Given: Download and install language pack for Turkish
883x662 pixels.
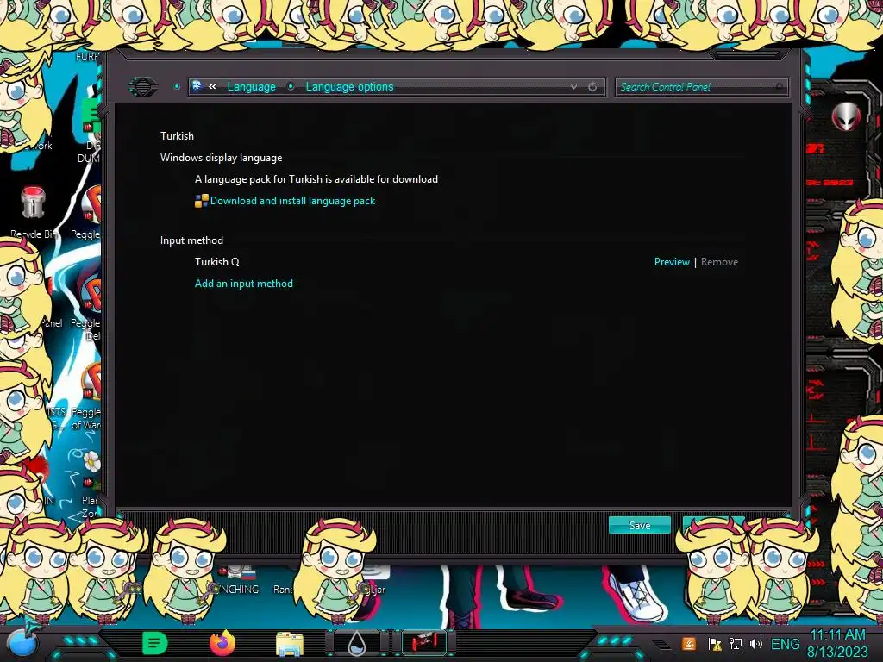Looking at the screenshot, I should (x=292, y=201).
